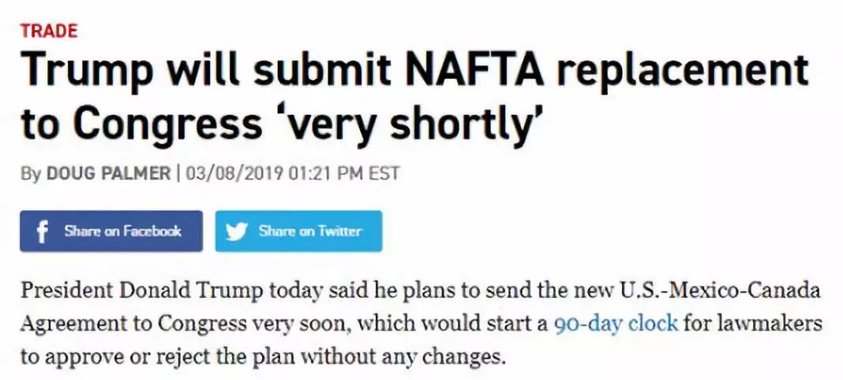Screen dimensions: 843x380
Task: Click the "By" prefix in the byline
Action: (31, 173)
